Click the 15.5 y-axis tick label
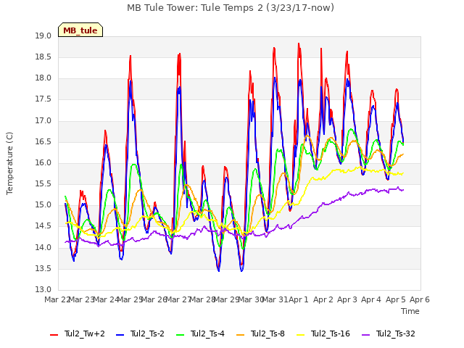This screenshot has width=464, height=348. point(43,183)
